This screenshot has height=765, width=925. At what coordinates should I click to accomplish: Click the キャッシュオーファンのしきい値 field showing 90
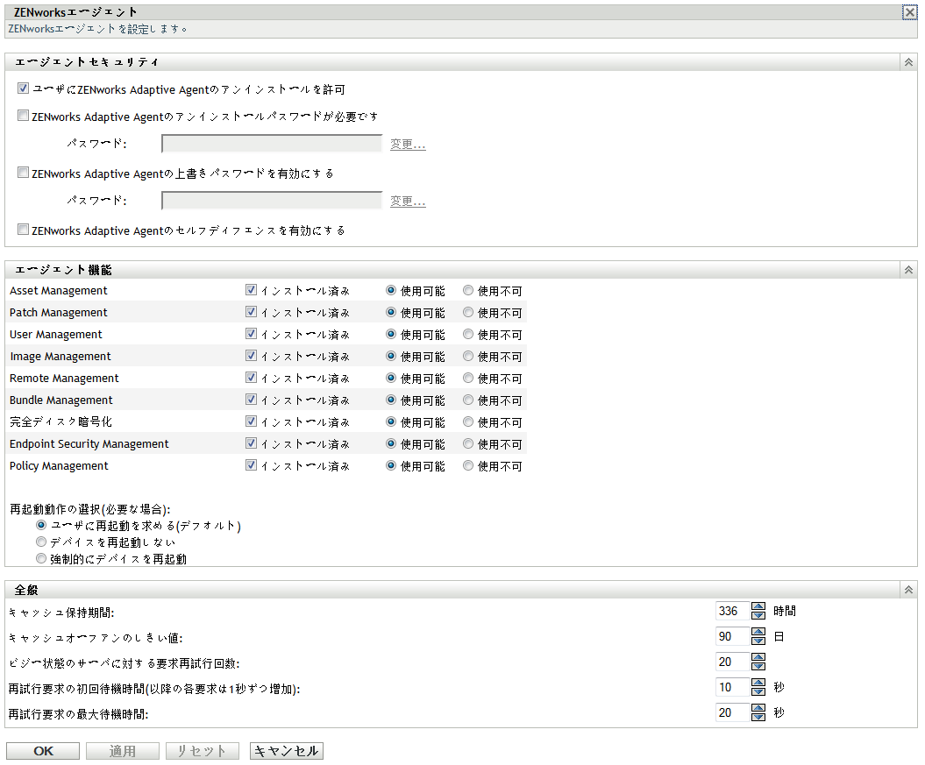733,636
